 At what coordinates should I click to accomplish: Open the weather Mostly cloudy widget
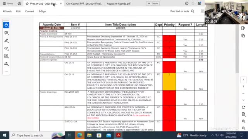point(191,135)
